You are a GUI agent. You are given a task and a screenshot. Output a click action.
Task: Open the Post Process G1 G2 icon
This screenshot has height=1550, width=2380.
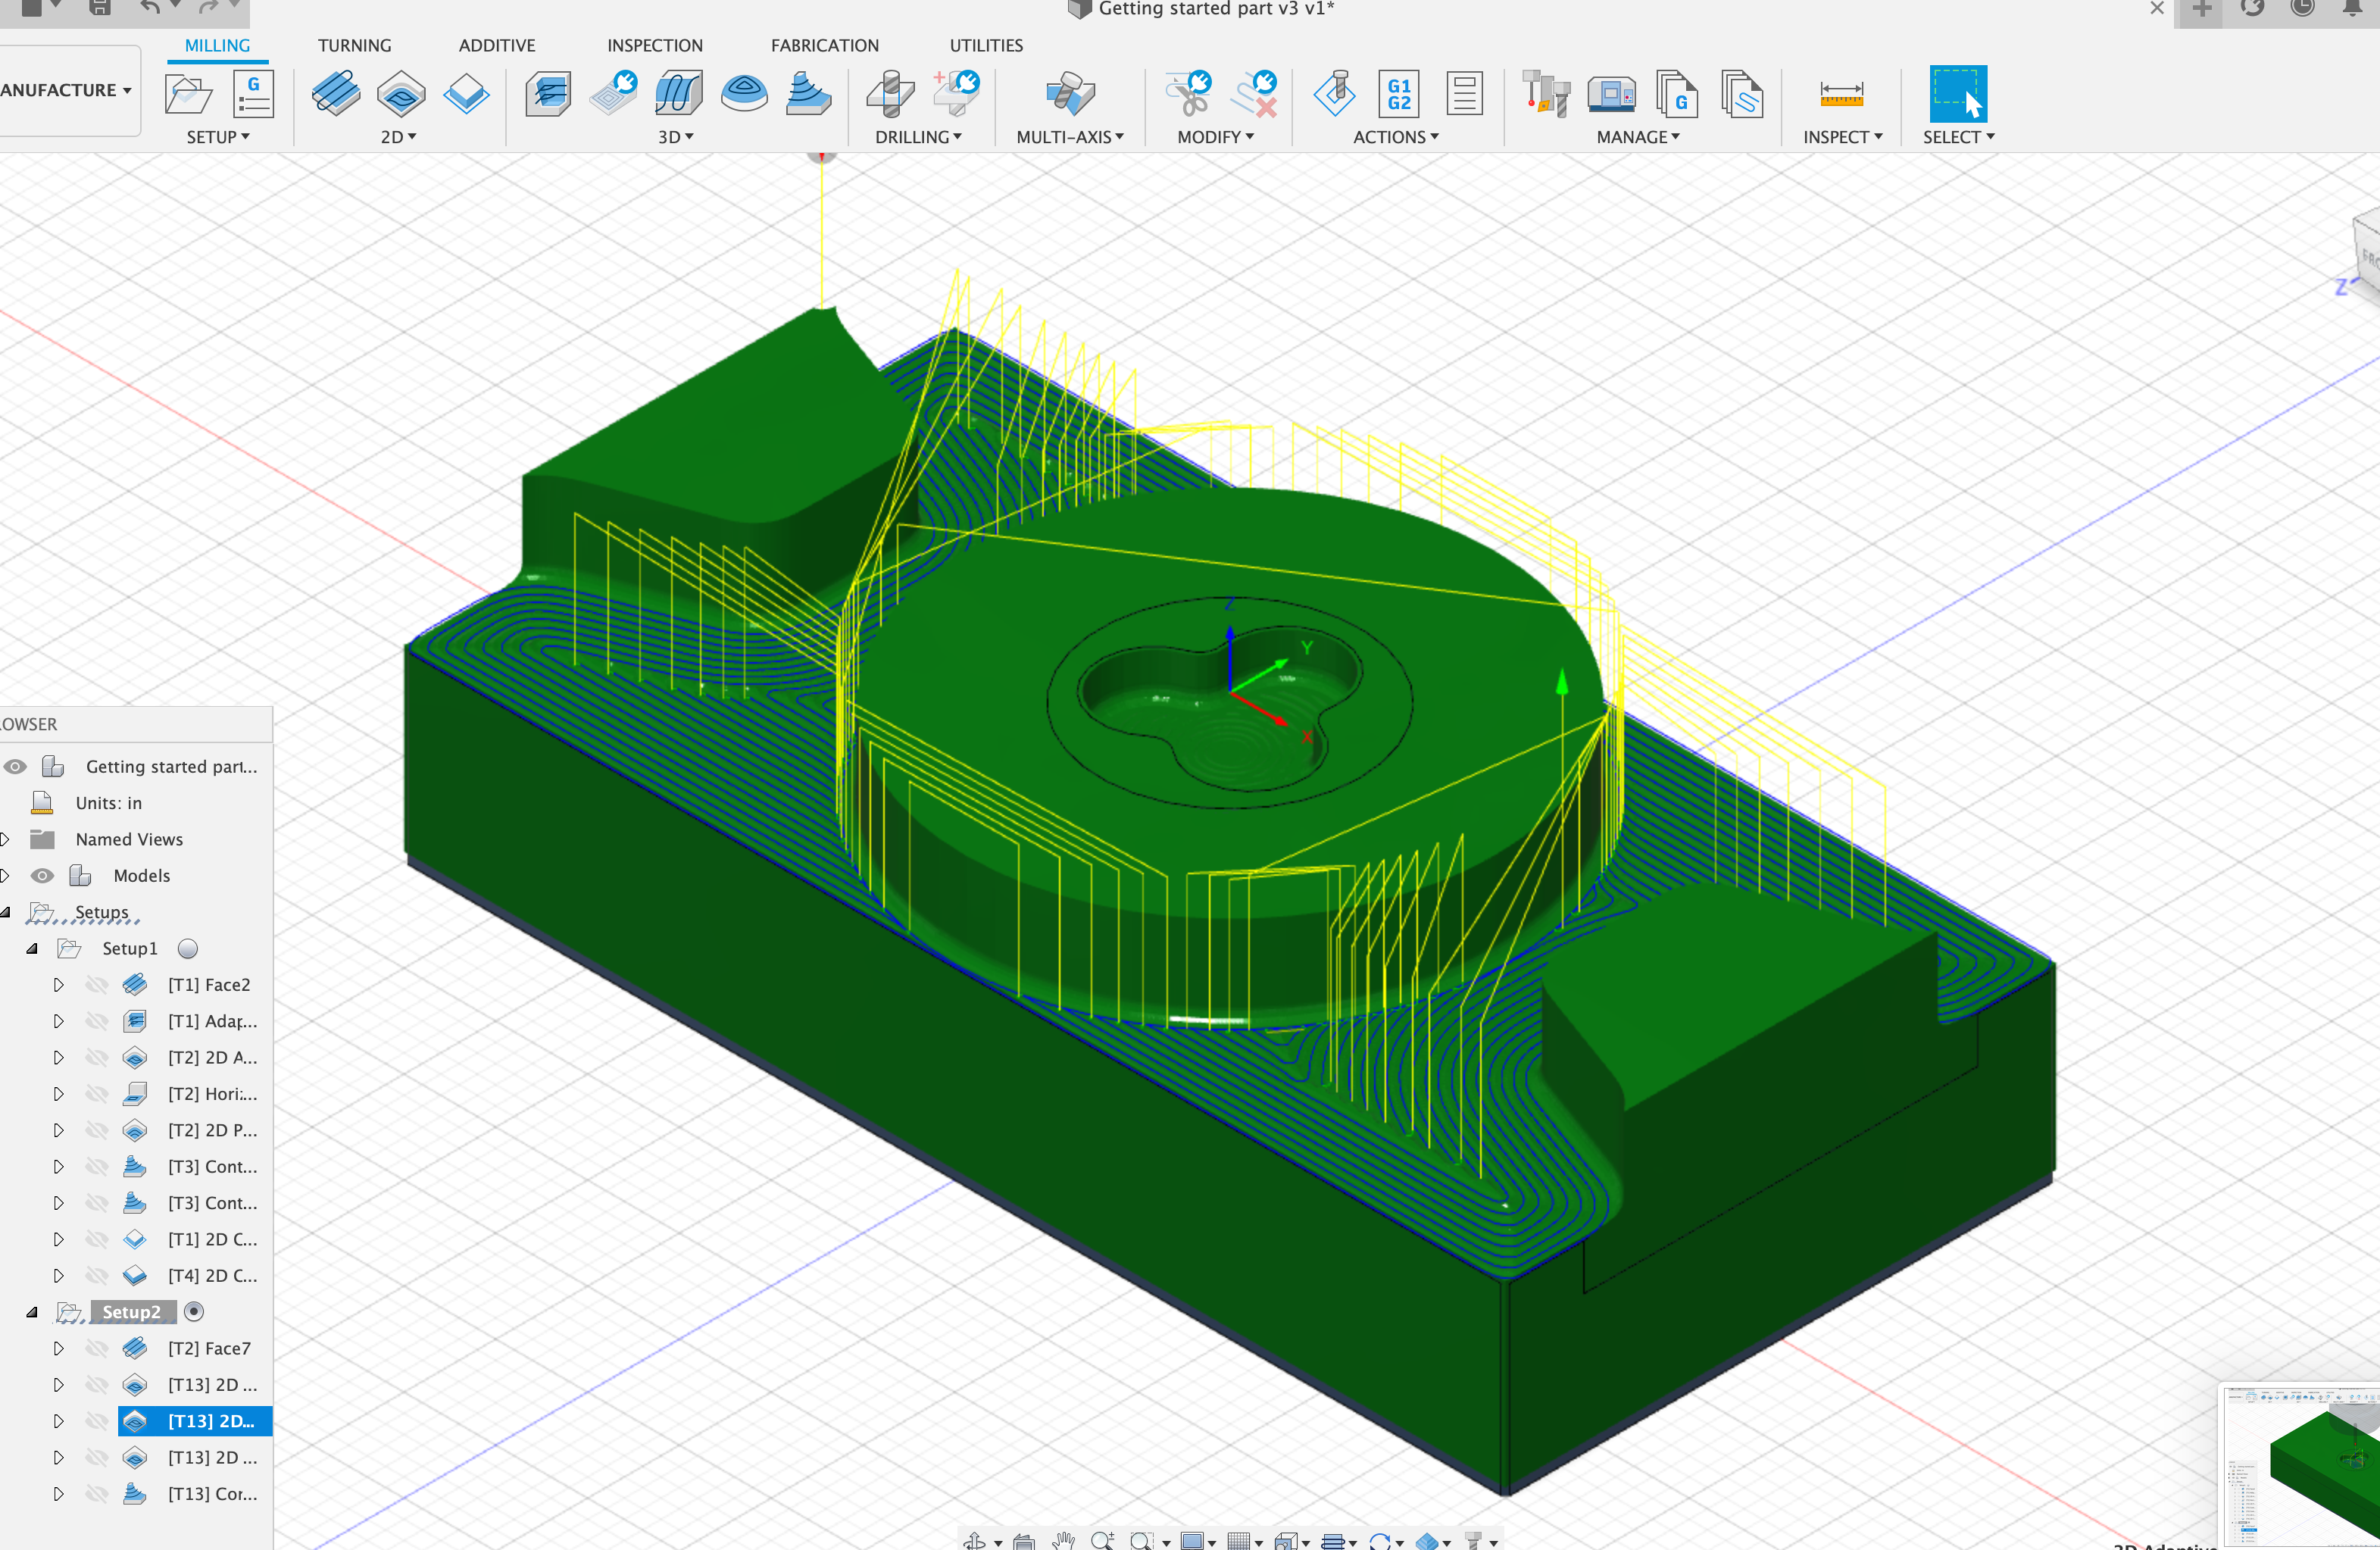[1398, 95]
